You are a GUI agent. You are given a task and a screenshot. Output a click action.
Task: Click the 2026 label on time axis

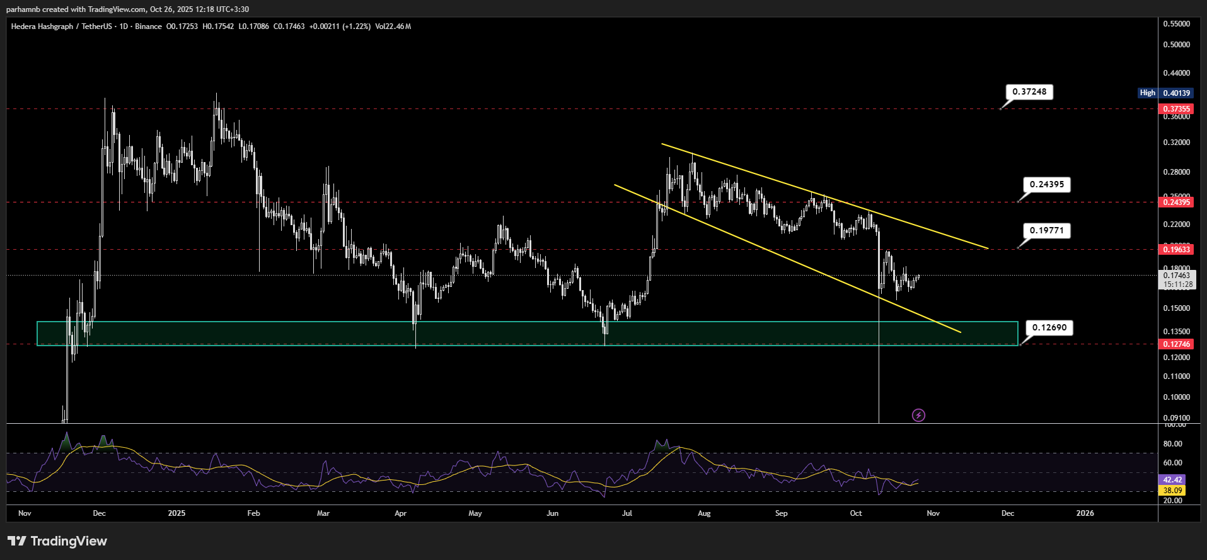click(1085, 513)
